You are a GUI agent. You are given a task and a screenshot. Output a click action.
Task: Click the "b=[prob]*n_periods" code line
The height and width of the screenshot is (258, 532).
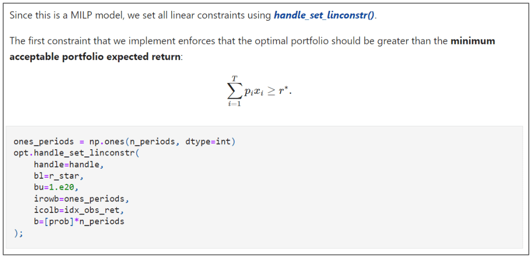[x=79, y=221]
